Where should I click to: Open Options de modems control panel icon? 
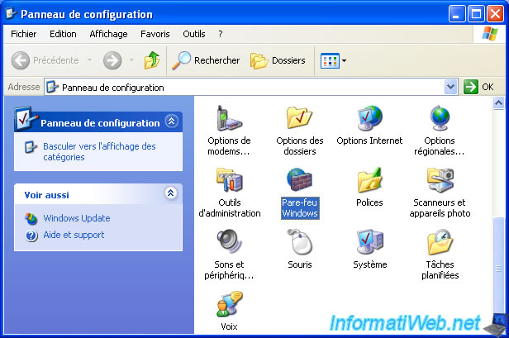tap(229, 118)
